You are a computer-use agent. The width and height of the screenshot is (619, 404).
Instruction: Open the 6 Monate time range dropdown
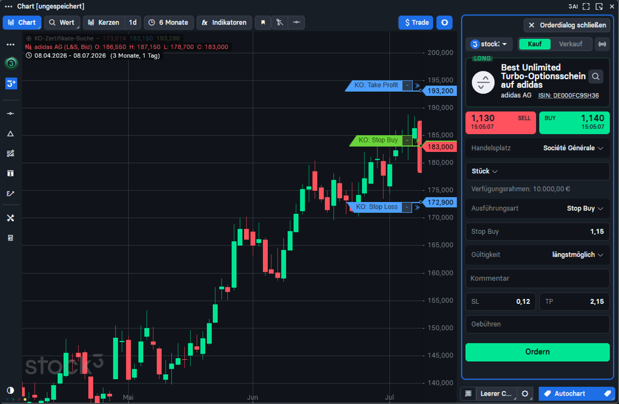coord(169,23)
